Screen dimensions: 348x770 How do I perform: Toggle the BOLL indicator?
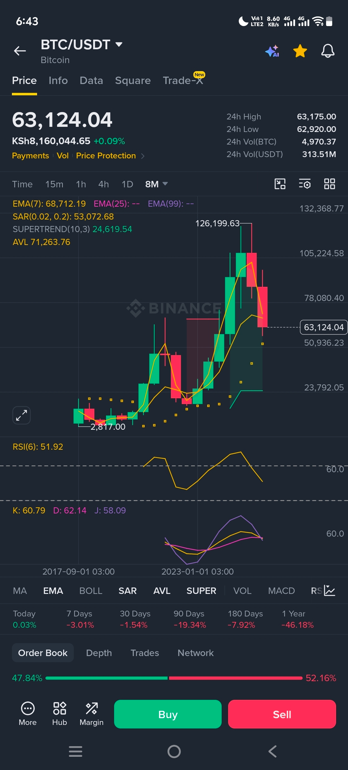tap(91, 591)
